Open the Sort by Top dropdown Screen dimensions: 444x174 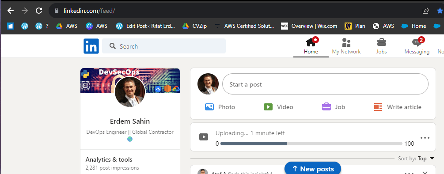pos(416,159)
